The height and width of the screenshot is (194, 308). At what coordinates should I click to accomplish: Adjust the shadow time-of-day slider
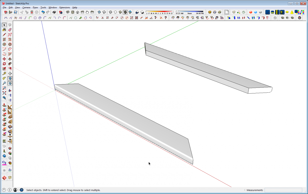(x=189, y=12)
